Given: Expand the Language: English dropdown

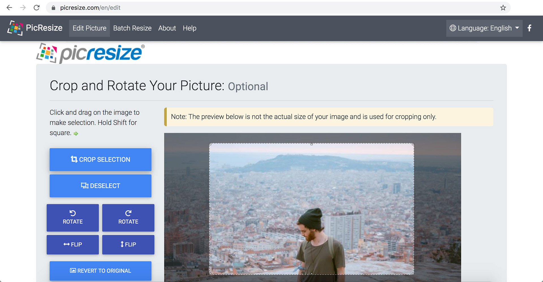Looking at the screenshot, I should click(x=484, y=28).
